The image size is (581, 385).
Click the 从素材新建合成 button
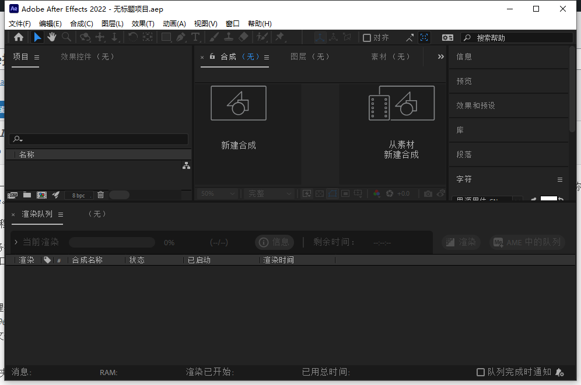pos(401,123)
